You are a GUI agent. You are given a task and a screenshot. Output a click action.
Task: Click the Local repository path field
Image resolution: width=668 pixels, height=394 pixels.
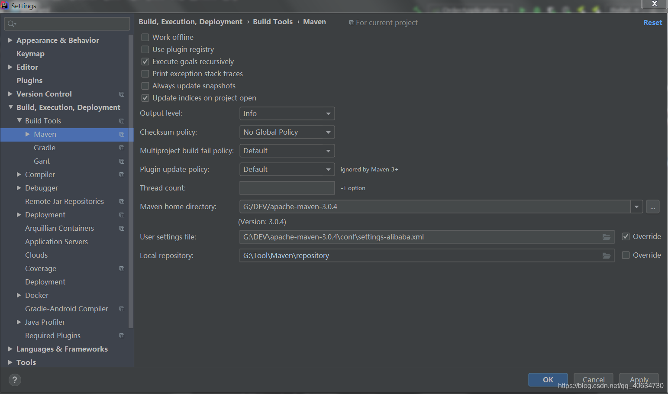tap(427, 255)
